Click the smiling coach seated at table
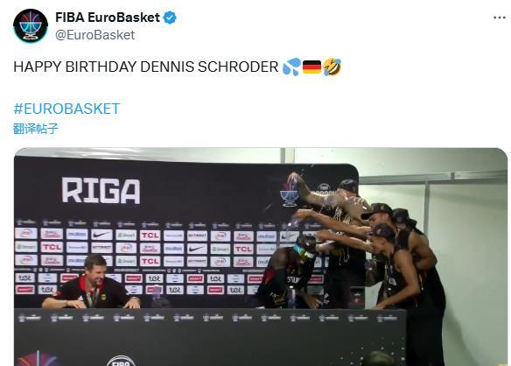This screenshot has width=511, height=366. click(92, 283)
